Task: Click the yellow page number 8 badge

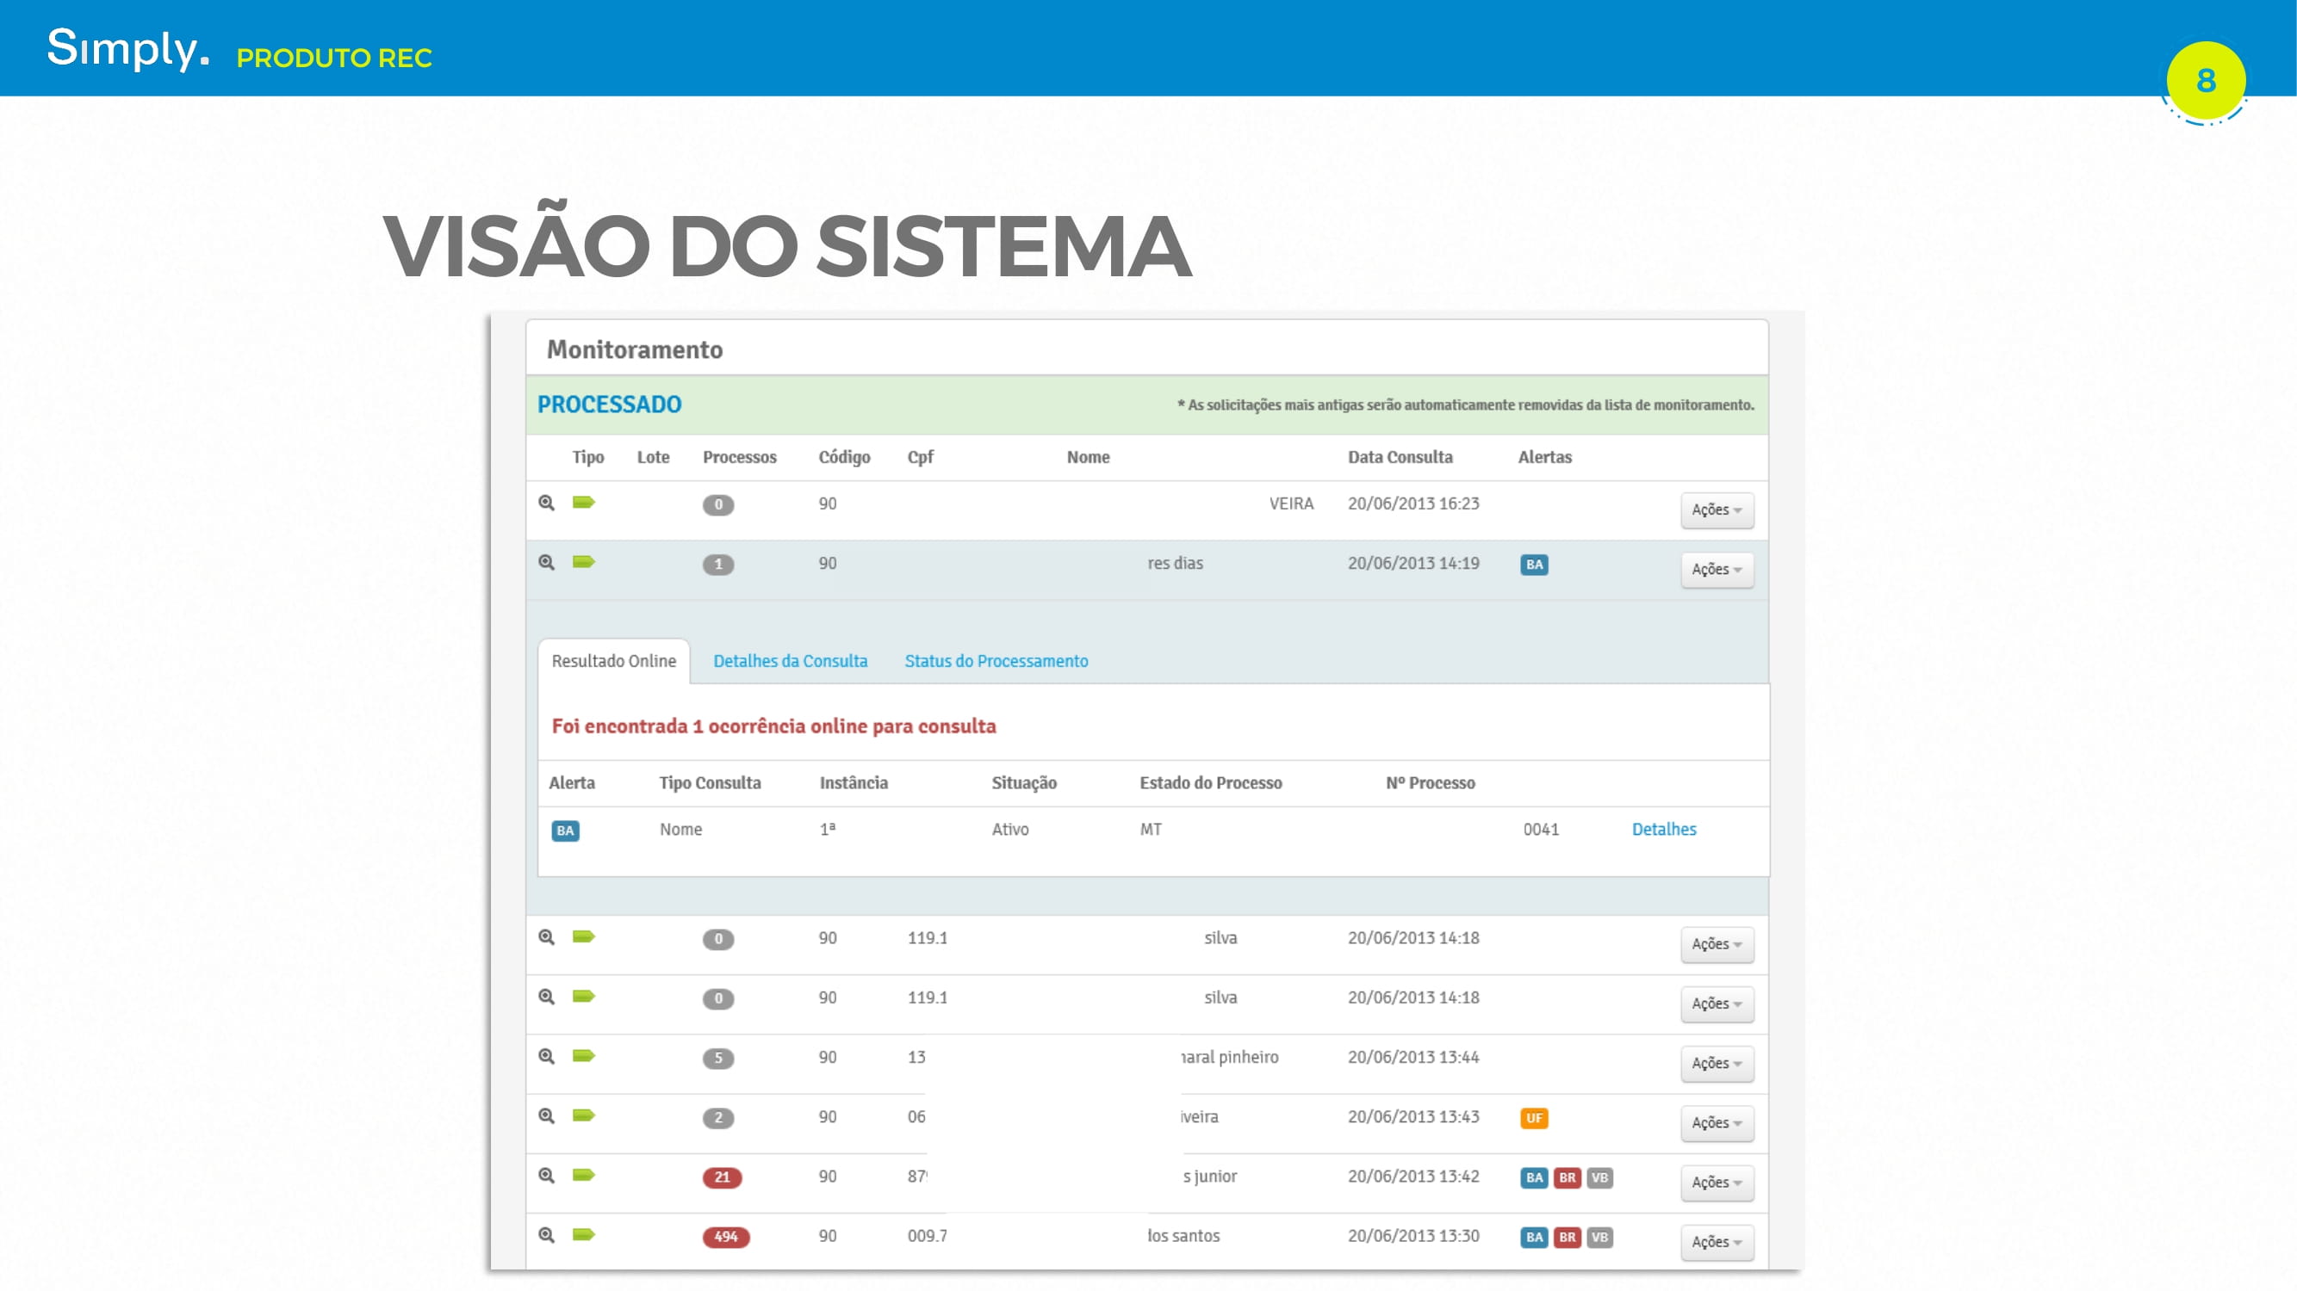Action: (x=2206, y=81)
